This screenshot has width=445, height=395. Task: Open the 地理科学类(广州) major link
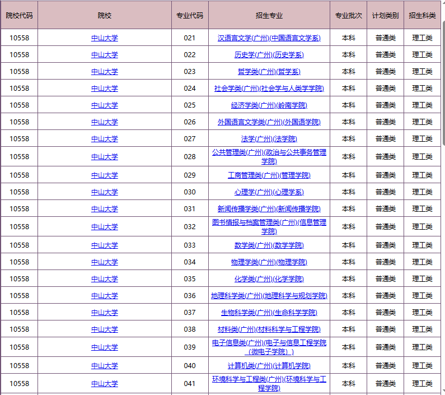269,295
